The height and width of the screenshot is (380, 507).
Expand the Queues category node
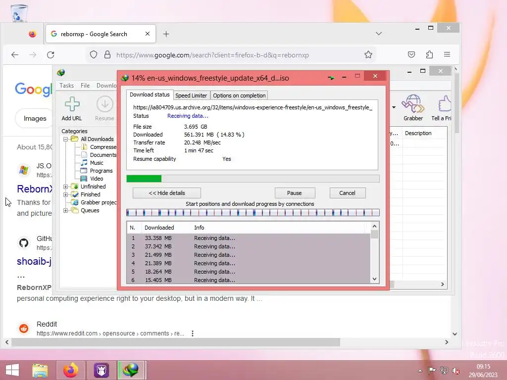coord(66,210)
